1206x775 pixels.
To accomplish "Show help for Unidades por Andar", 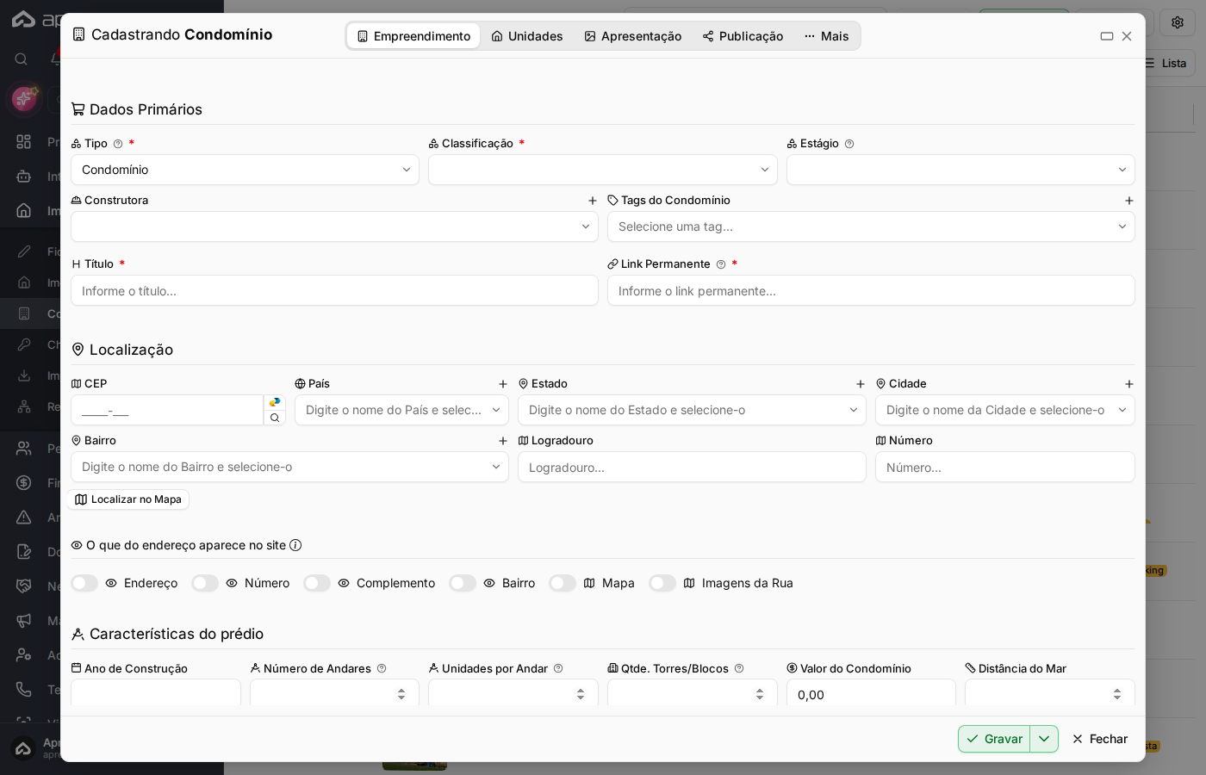I will [x=558, y=668].
